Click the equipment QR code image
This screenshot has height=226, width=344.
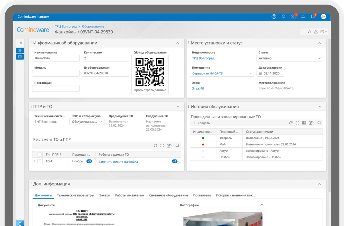tap(150, 72)
